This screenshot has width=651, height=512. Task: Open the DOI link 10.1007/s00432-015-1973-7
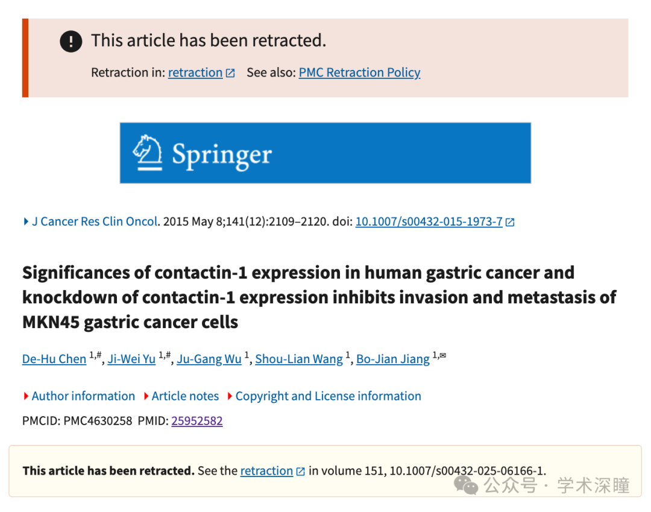[429, 221]
